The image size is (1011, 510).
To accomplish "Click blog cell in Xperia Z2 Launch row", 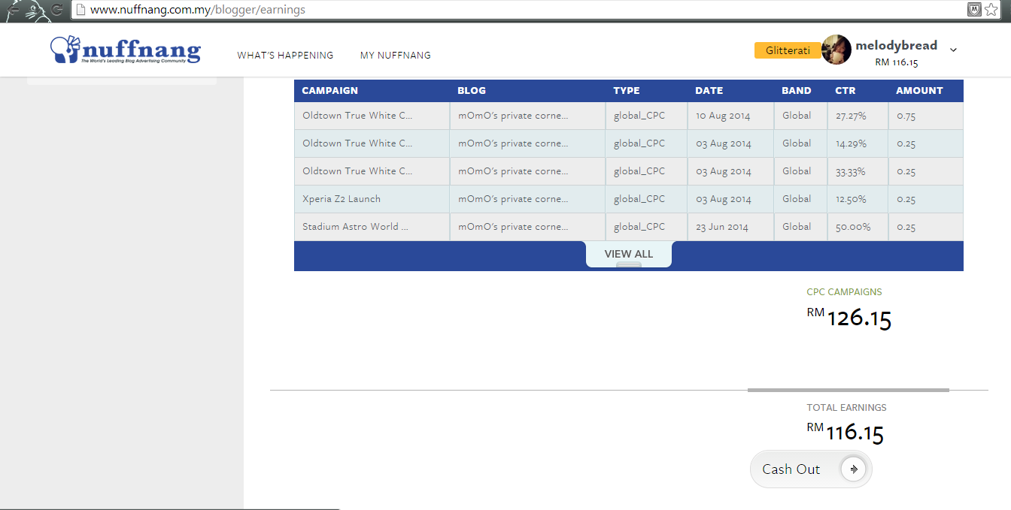I will [527, 199].
